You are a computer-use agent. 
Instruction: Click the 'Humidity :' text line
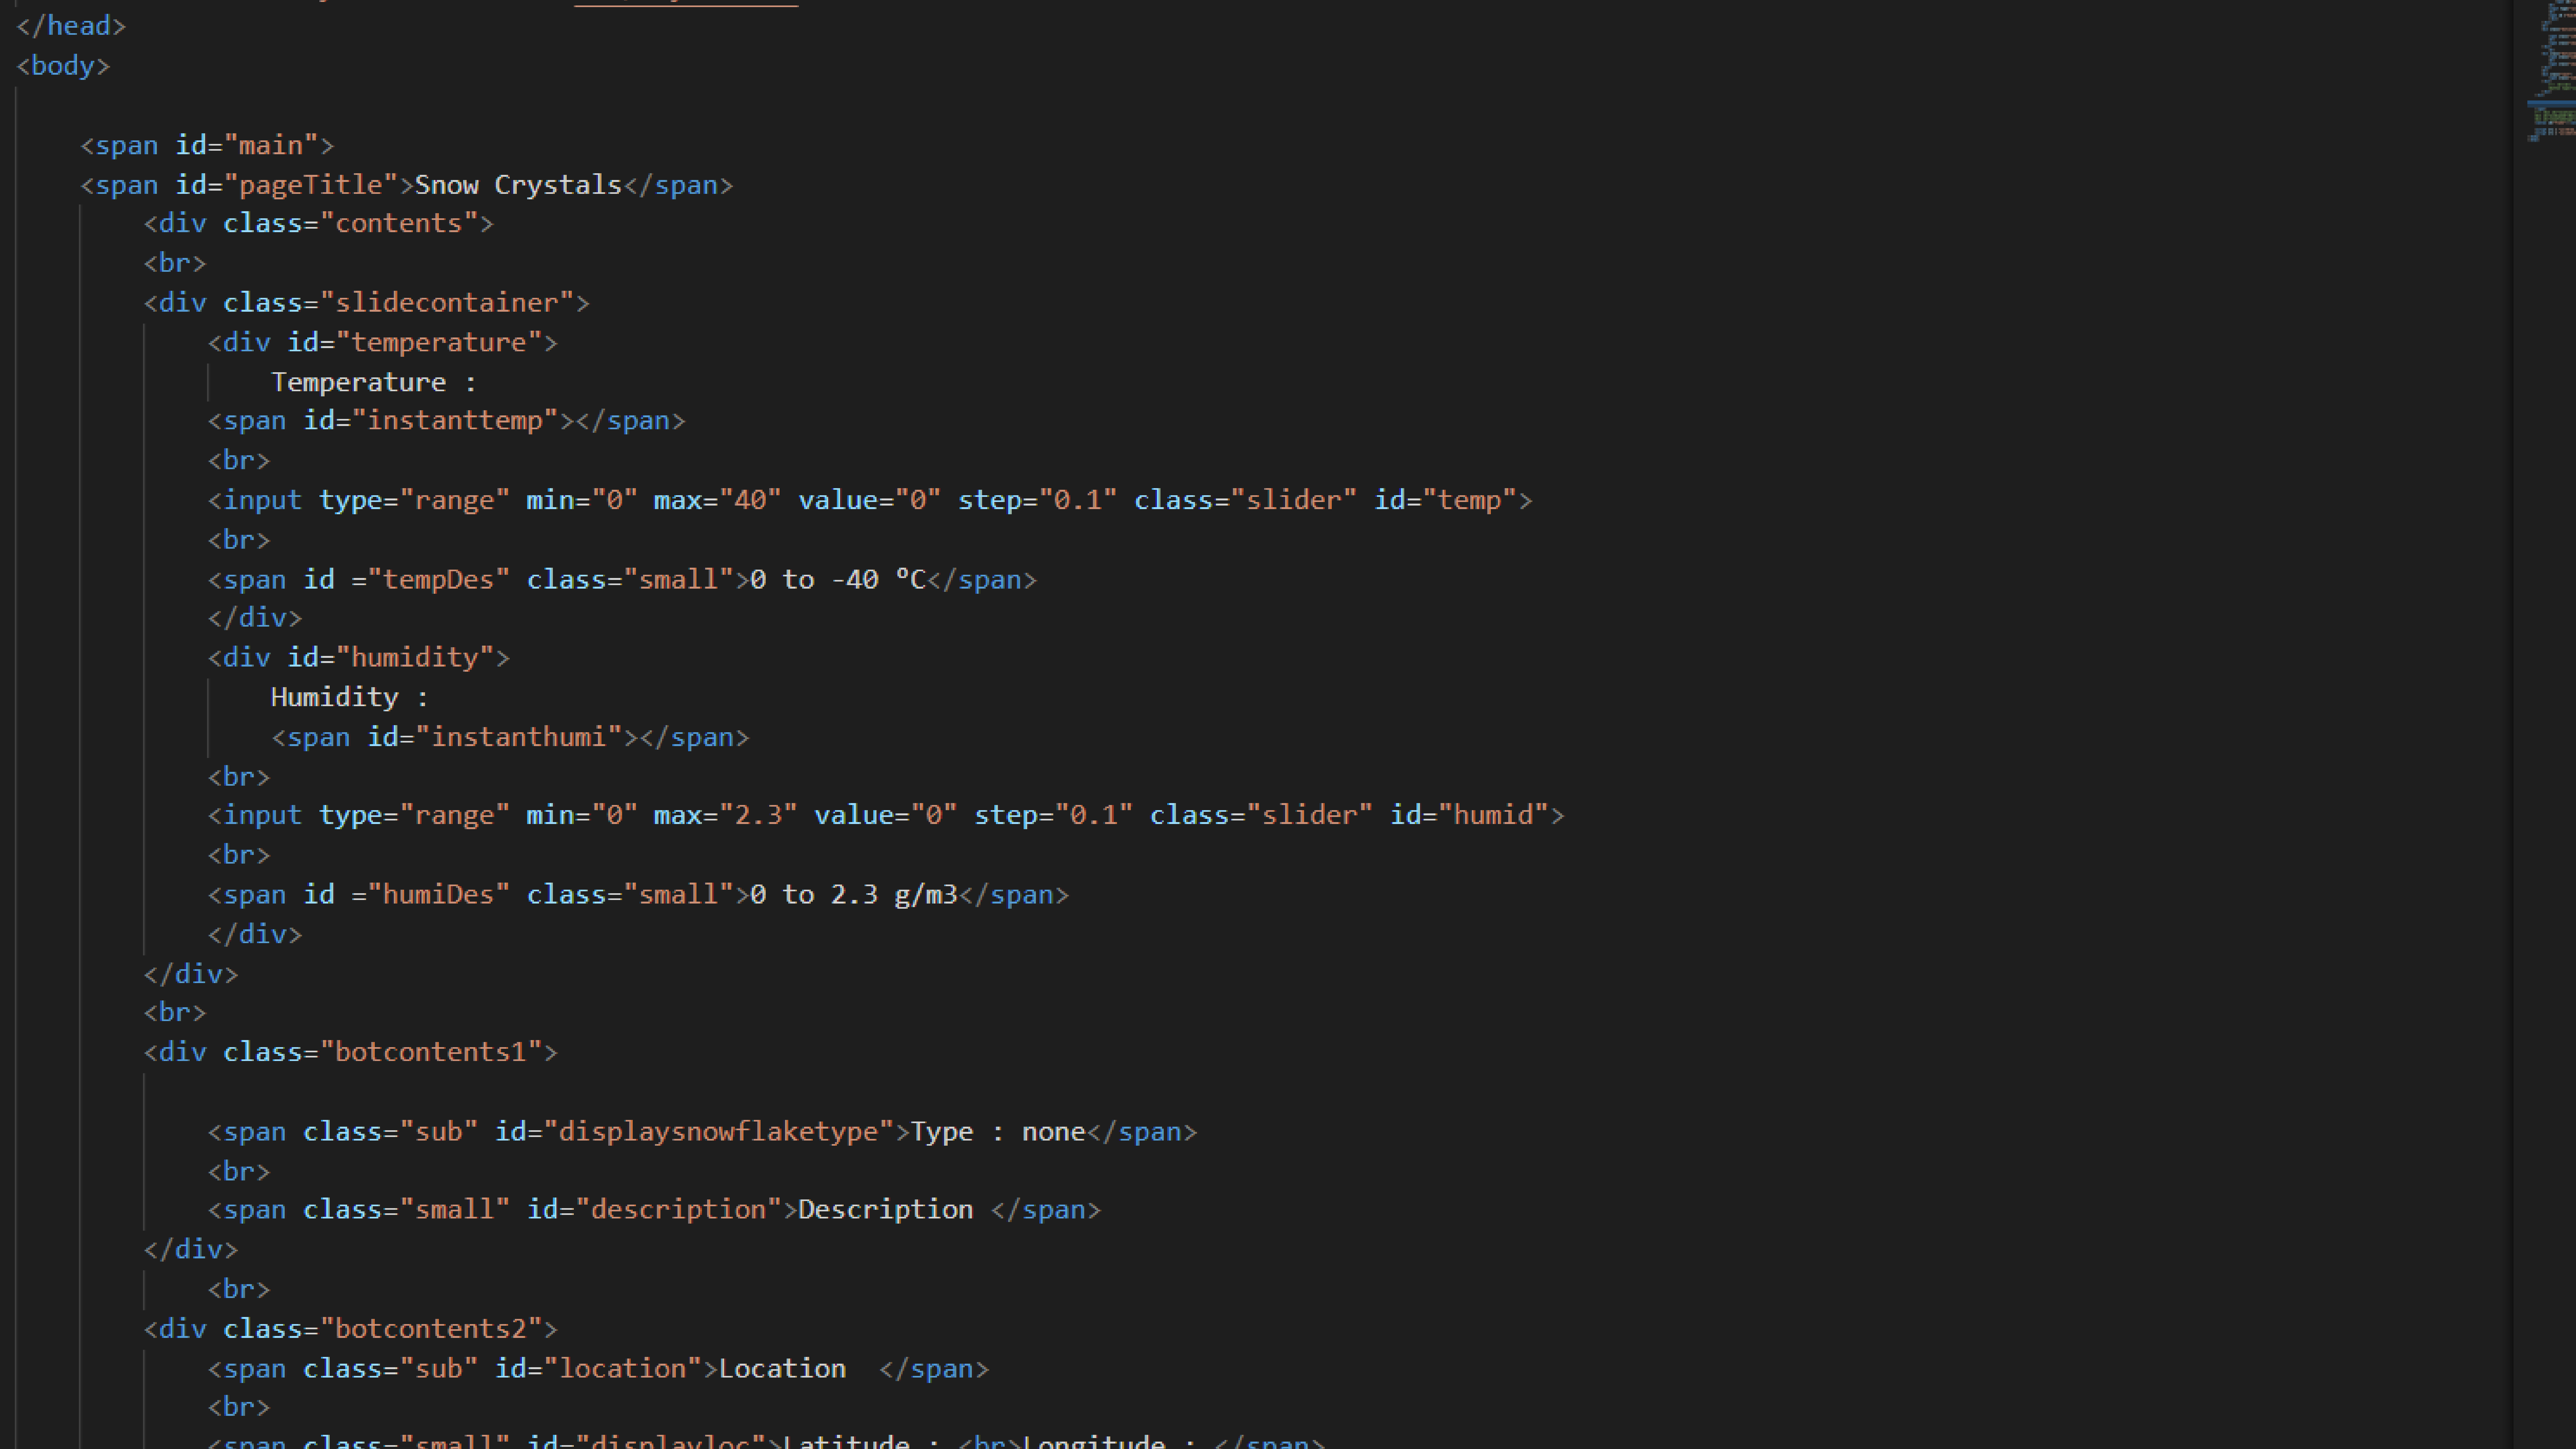(x=350, y=698)
